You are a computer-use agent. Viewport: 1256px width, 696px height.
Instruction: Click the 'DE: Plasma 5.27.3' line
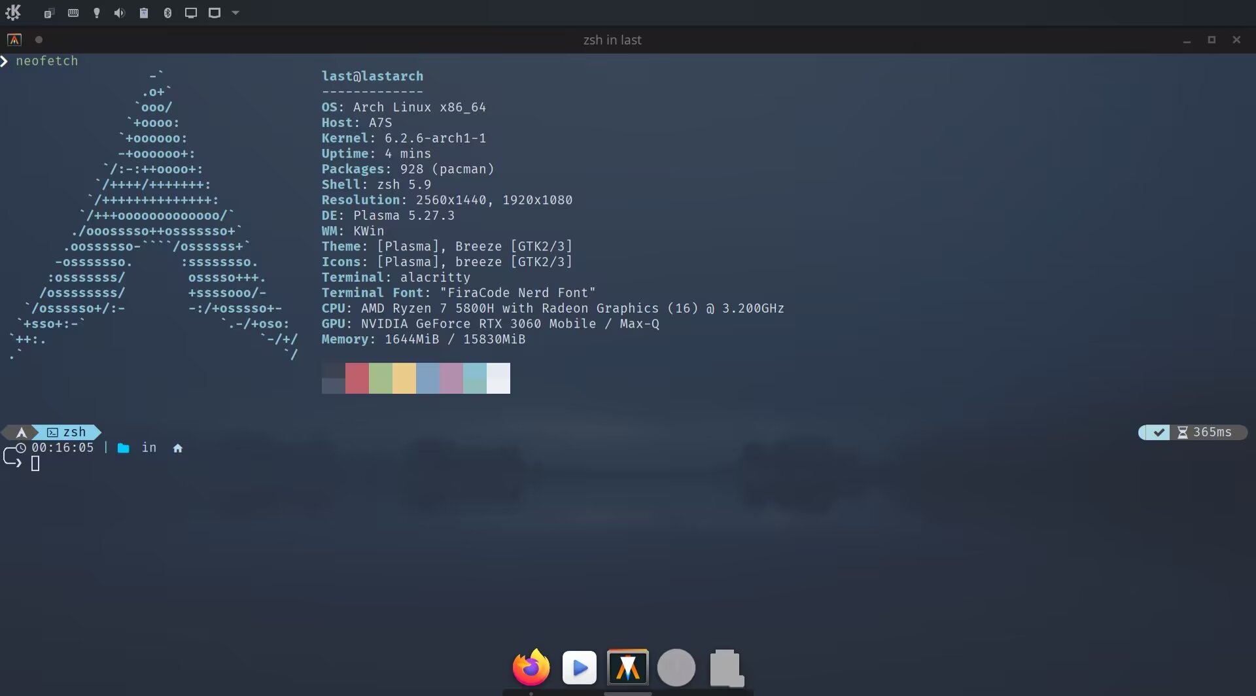click(x=388, y=216)
